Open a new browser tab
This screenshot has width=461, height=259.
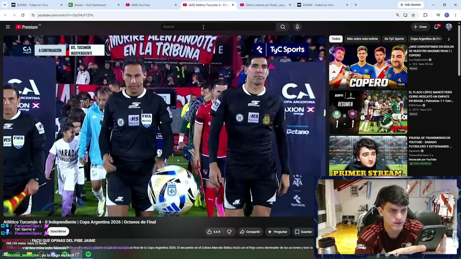click(356, 5)
